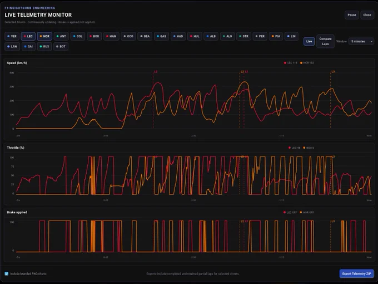378x284 pixels.
Task: Select the BOT driver chip
Action: (x=61, y=46)
